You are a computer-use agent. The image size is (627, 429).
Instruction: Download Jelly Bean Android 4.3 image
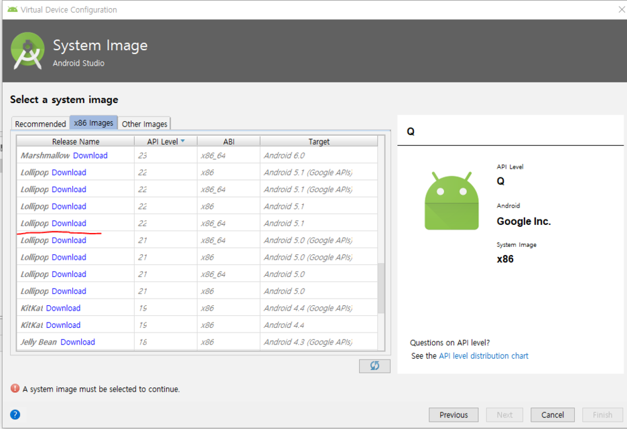point(78,342)
